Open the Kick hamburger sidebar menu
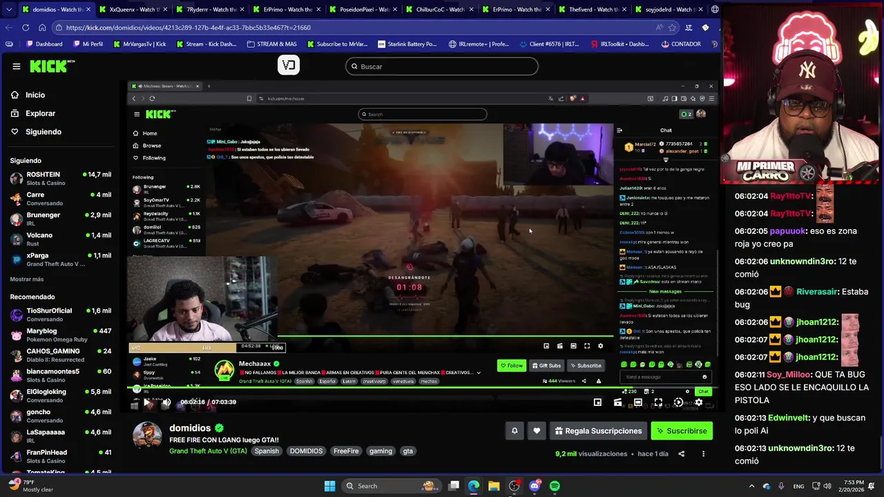This screenshot has width=884, height=497. [17, 66]
